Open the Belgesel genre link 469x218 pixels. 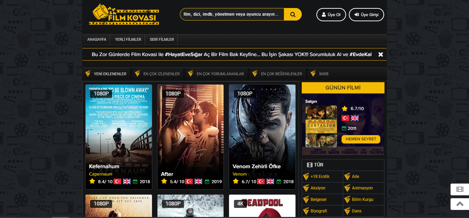click(x=318, y=200)
